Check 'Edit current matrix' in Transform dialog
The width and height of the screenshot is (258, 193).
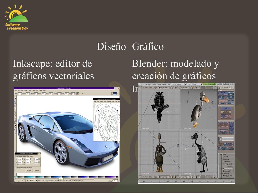pos(16,165)
